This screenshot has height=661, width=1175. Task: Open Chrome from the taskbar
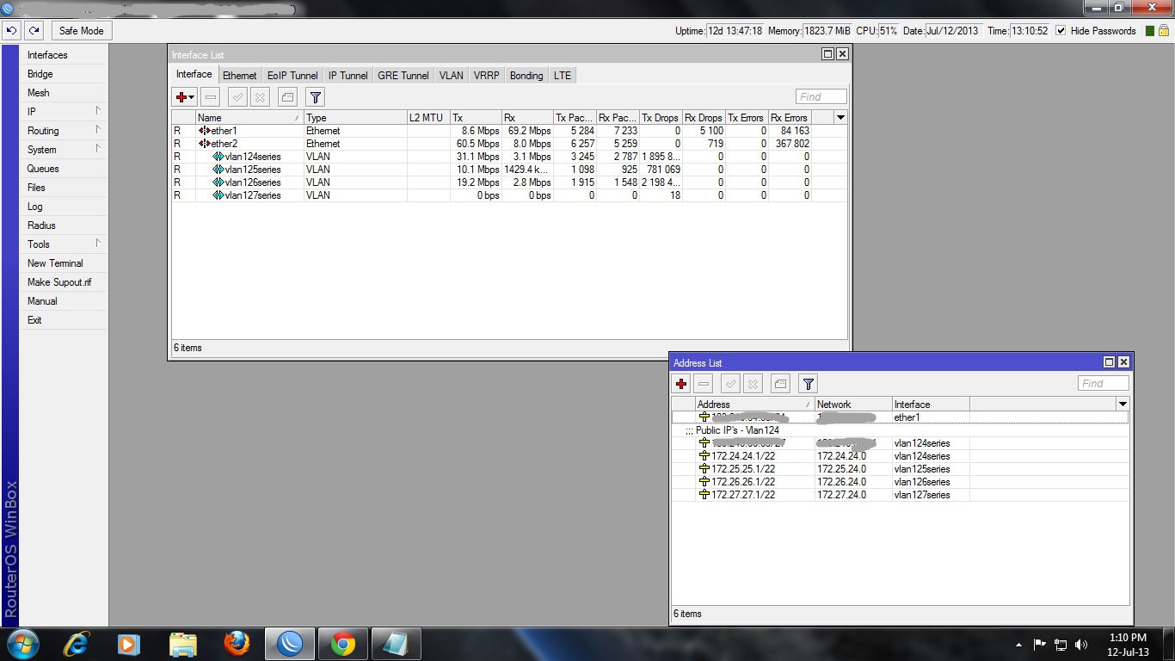pyautogui.click(x=342, y=643)
